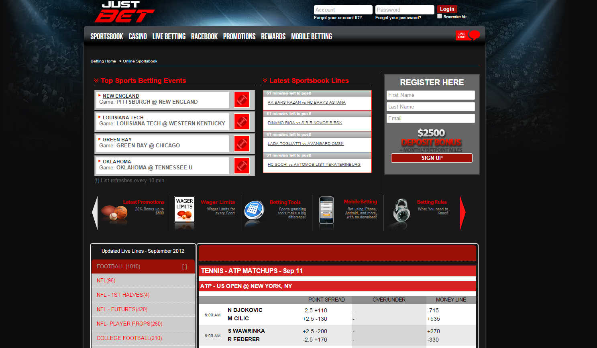This screenshot has height=348, width=597.
Task: Open AK Bars Kazan vs HC Barys Astana
Action: 307,103
